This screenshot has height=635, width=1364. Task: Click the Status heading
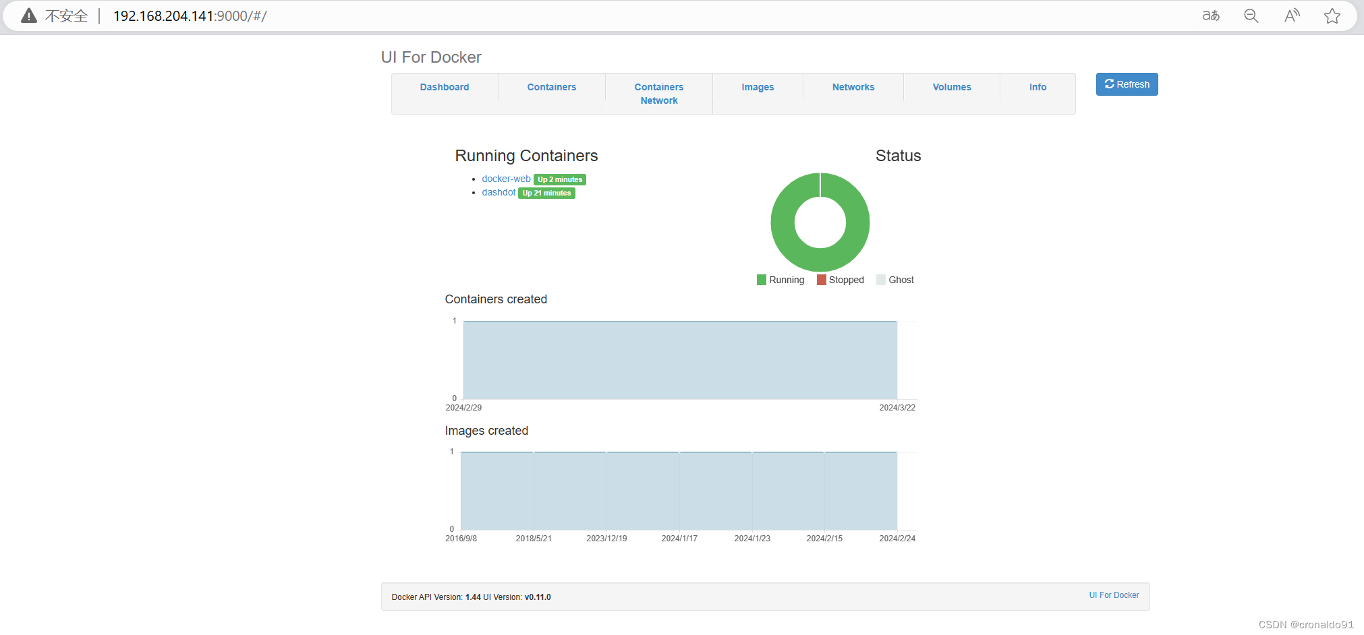click(x=898, y=156)
